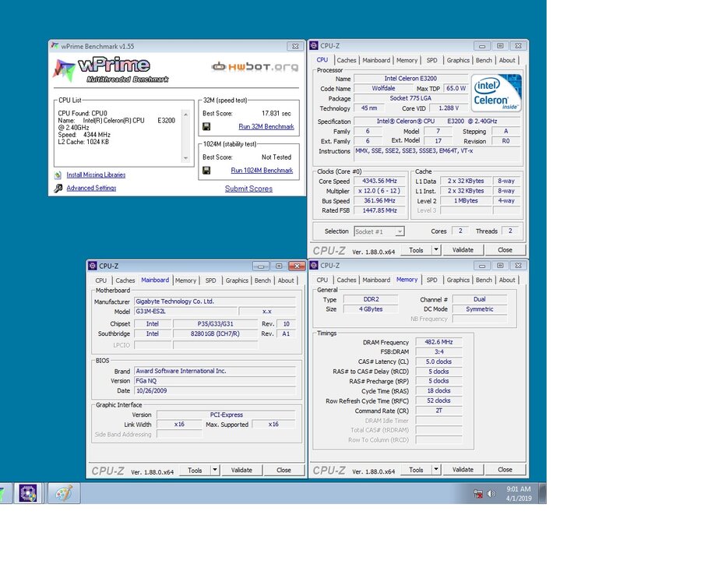Open Graphics tab in the CPU-Z CPU window
The width and height of the screenshot is (701, 561).
click(x=458, y=61)
